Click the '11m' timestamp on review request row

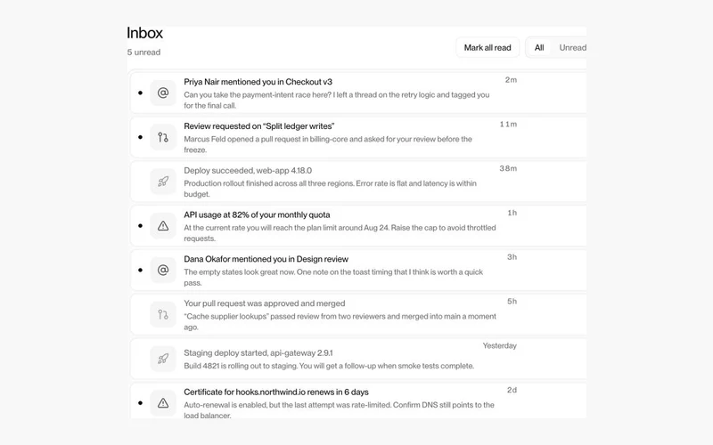508,125
